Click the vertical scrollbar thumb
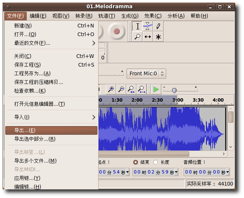 point(231,117)
